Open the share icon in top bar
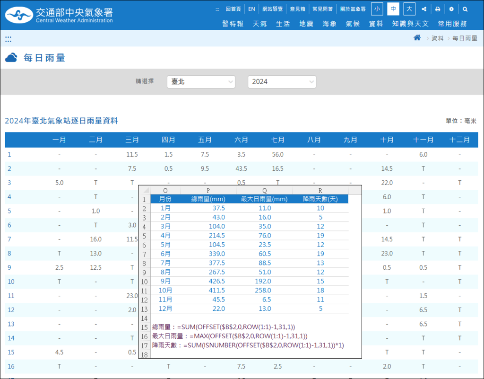Screen dimensions: 484x379 pos(424,9)
